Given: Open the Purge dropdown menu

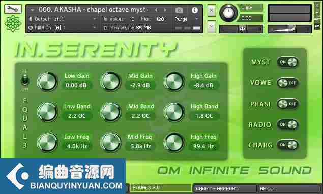Looking at the screenshot, I should pyautogui.click(x=186, y=19).
